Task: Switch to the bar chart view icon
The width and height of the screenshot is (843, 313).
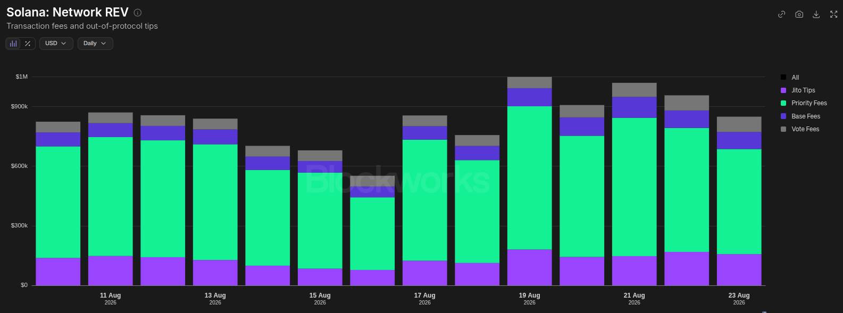Action: coord(13,44)
